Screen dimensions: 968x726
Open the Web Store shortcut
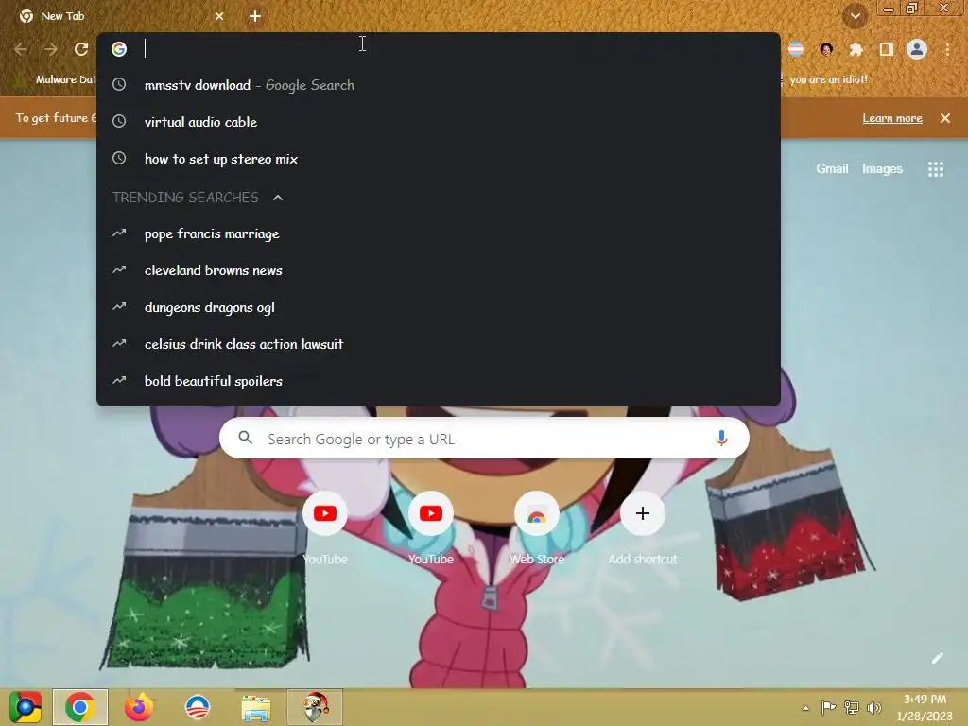pos(537,513)
